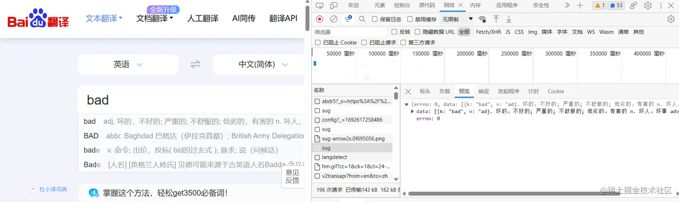
Task: Click the translation input containing bad
Action: [x=191, y=100]
